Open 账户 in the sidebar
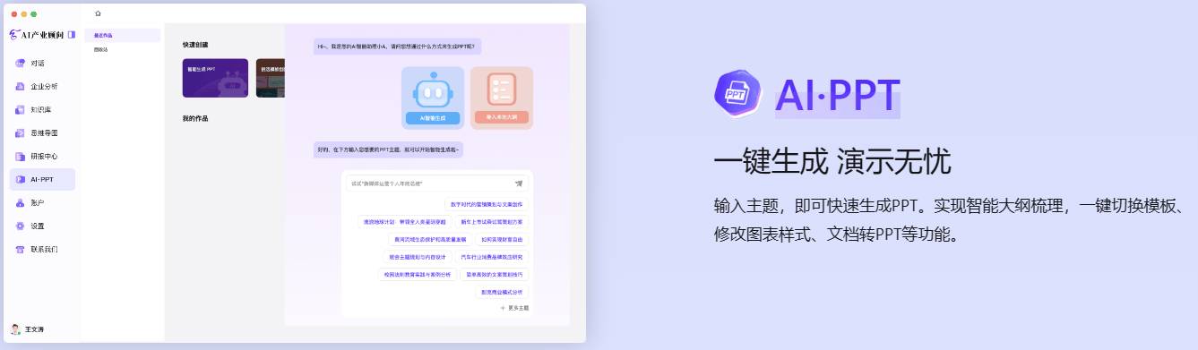 point(42,203)
